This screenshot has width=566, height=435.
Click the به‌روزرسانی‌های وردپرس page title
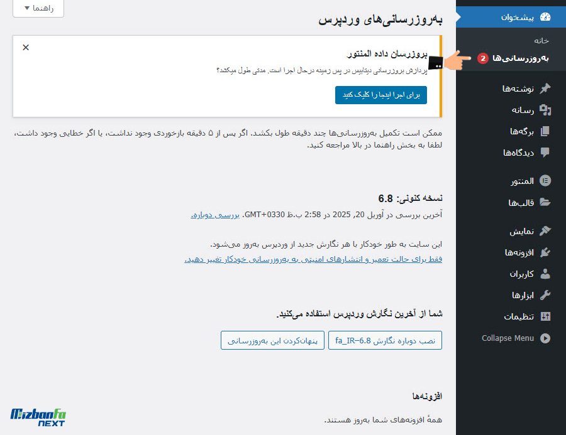(380, 19)
